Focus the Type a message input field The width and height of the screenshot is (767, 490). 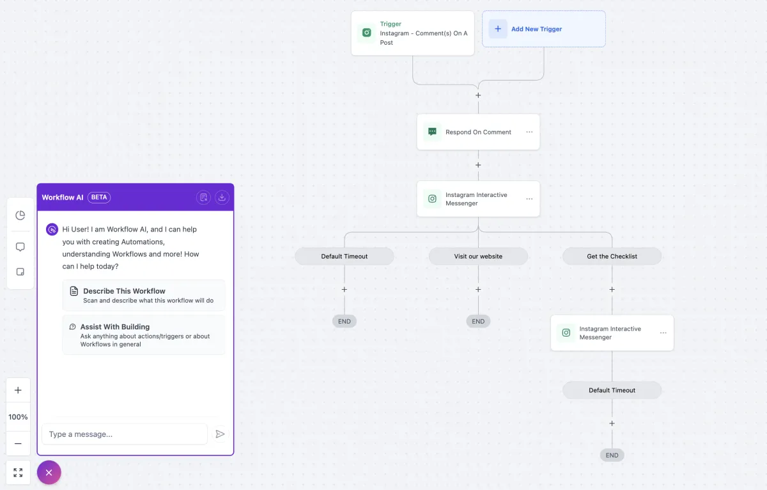[125, 434]
